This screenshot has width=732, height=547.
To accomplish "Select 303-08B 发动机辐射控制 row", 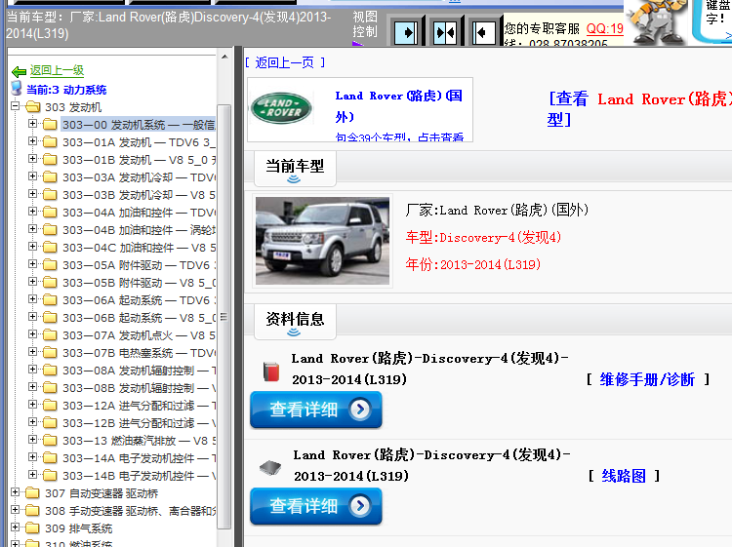I will pyautogui.click(x=139, y=388).
